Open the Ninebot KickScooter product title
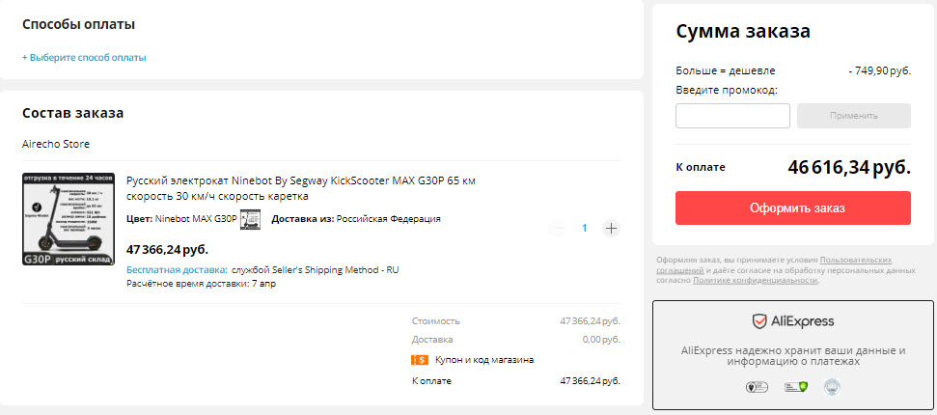 (x=301, y=188)
